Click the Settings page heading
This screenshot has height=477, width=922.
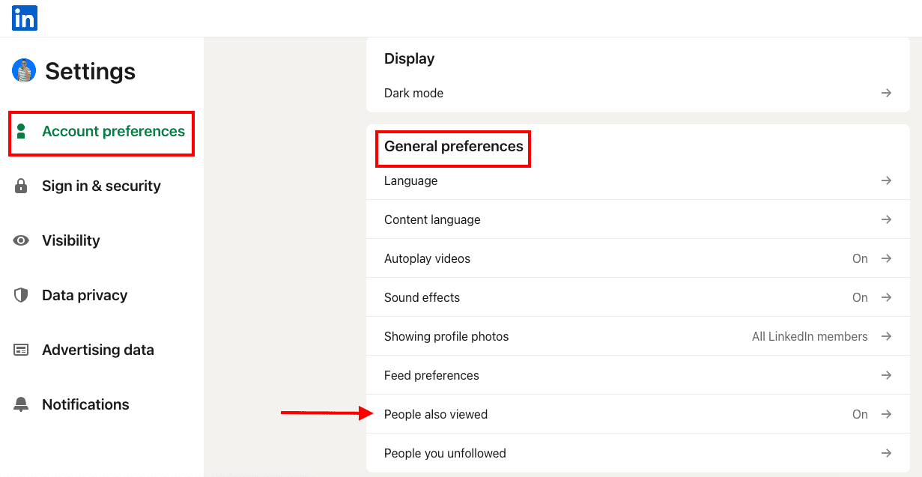[90, 71]
